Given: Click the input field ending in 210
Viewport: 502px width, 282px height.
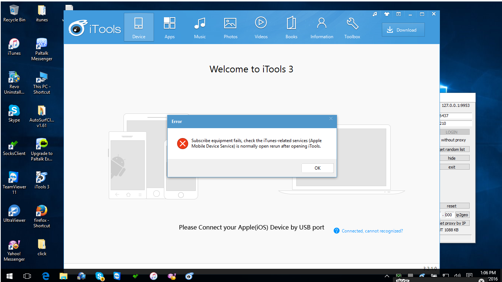Looking at the screenshot, I should tap(456, 123).
